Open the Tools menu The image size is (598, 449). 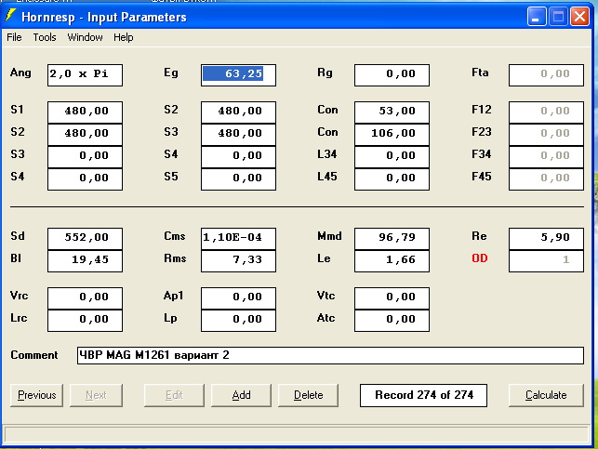coord(45,37)
